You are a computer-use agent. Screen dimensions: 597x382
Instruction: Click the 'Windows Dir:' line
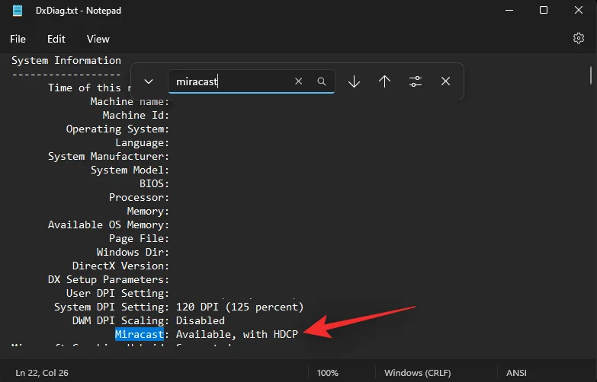[x=133, y=252]
